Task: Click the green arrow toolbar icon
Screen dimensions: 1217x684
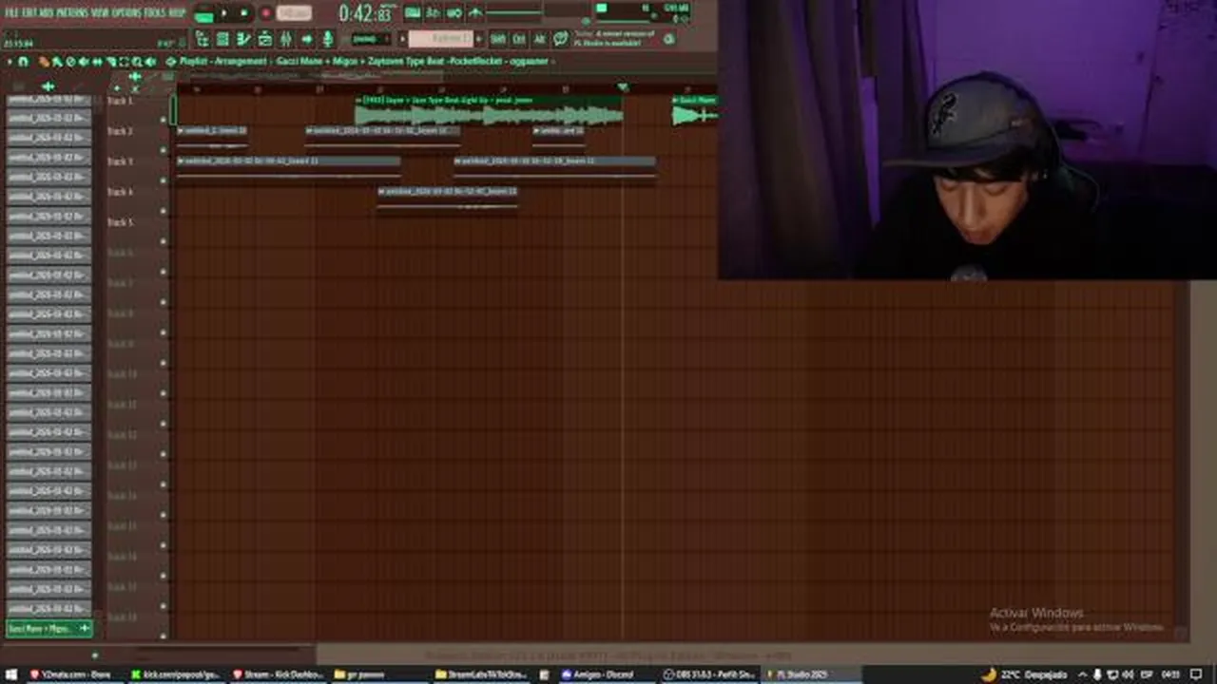Action: click(307, 39)
